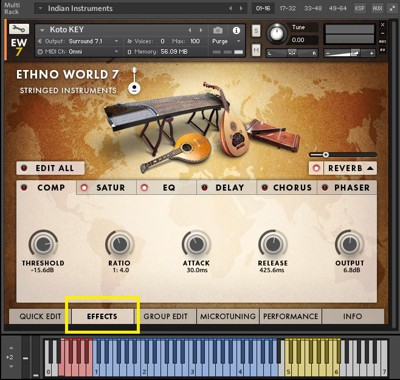Open the Purge dropdown menu
The image size is (400, 380).
(238, 41)
